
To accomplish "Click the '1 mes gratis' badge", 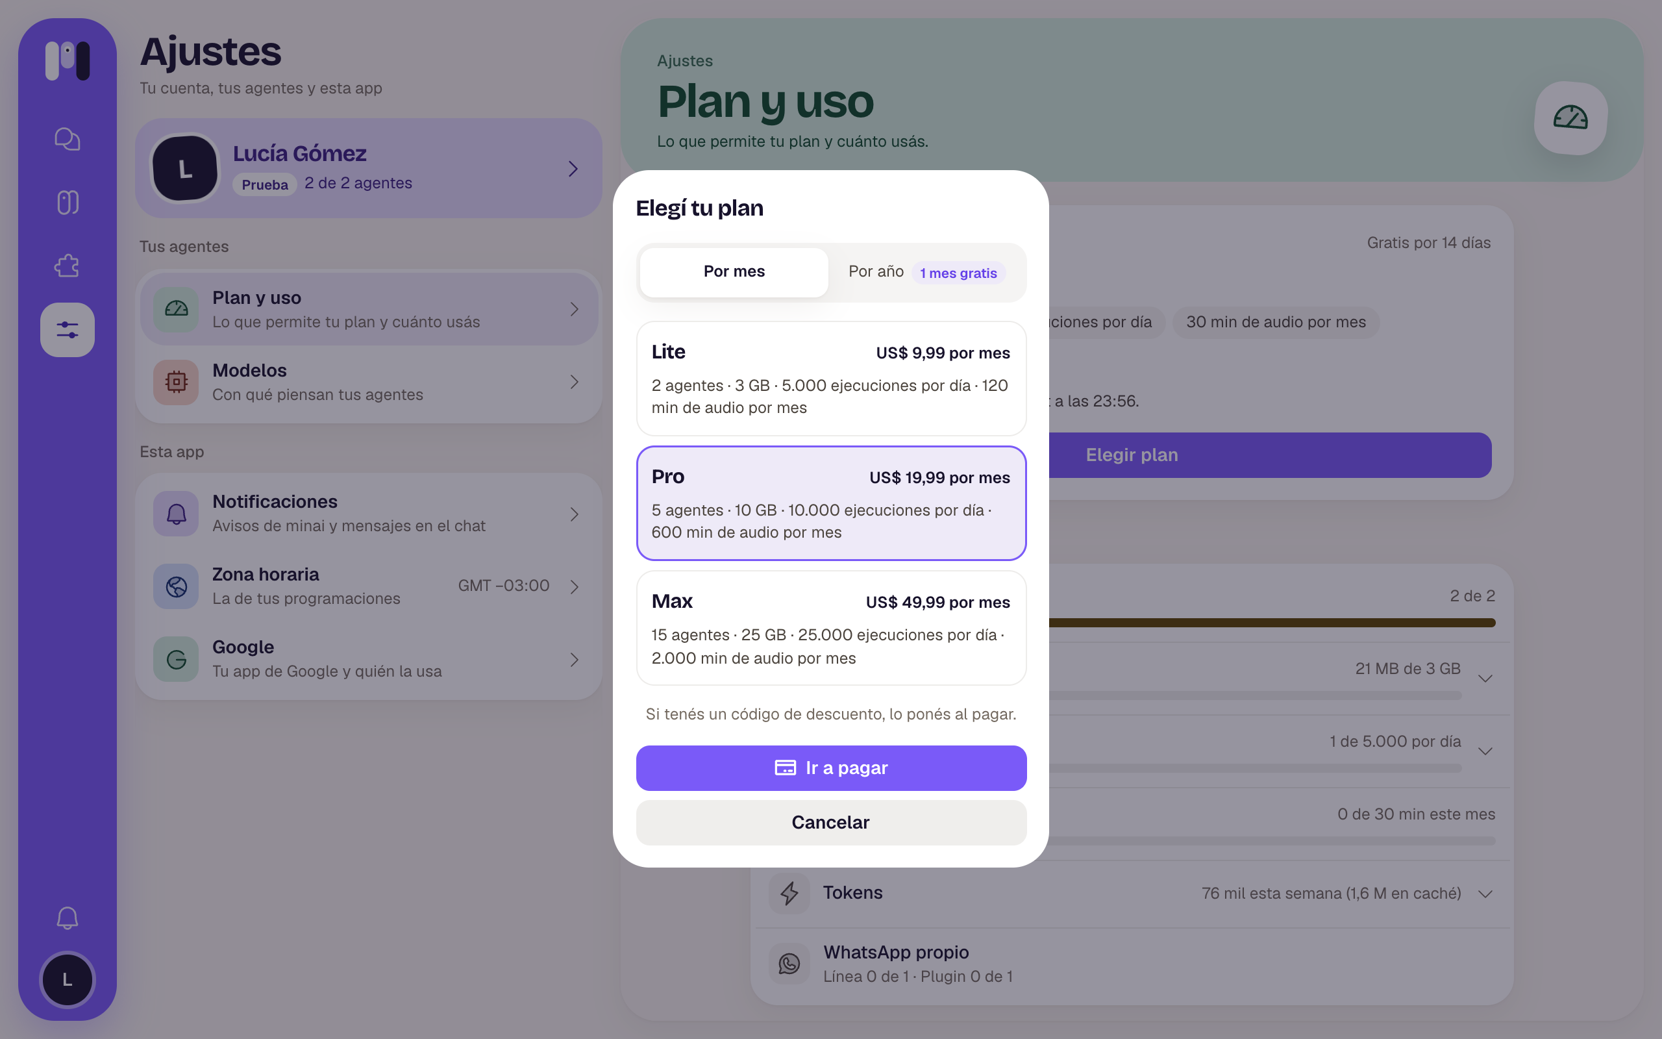I will [x=958, y=273].
